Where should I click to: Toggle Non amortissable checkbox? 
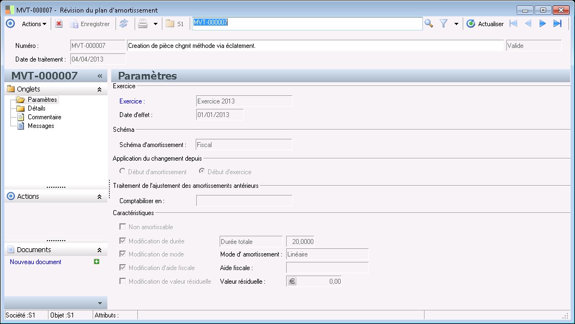123,227
